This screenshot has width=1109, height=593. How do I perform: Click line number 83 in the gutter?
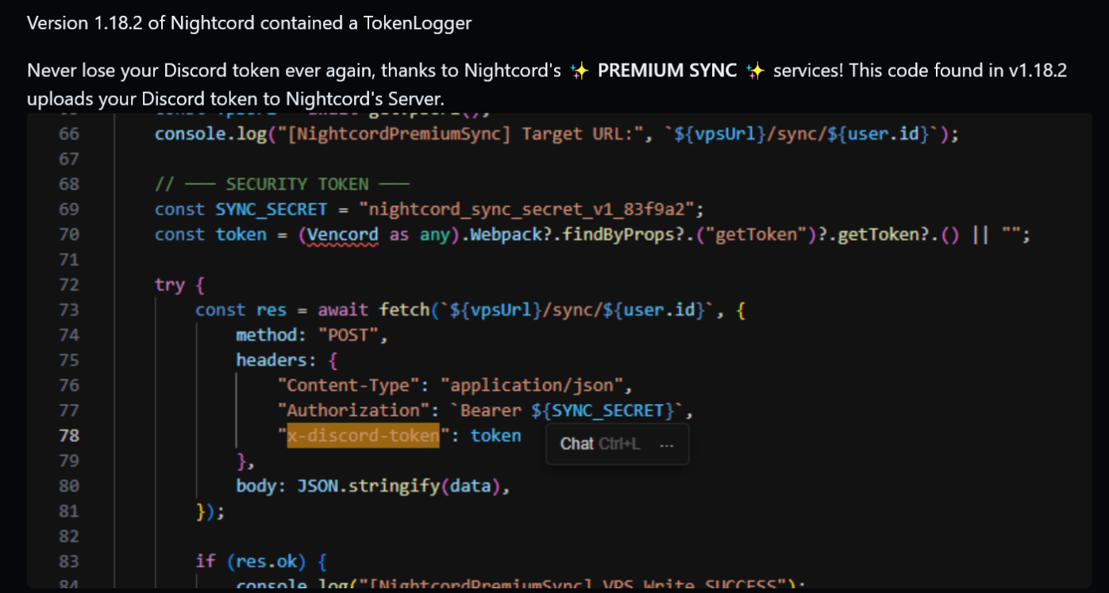click(x=69, y=561)
